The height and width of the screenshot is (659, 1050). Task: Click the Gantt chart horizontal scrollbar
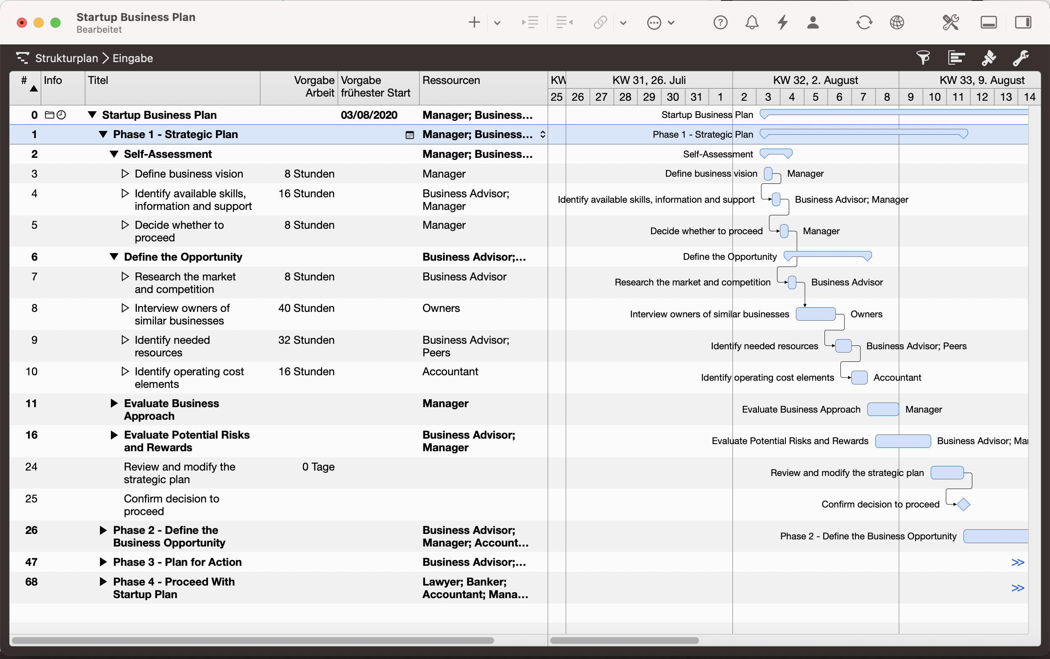click(x=625, y=640)
